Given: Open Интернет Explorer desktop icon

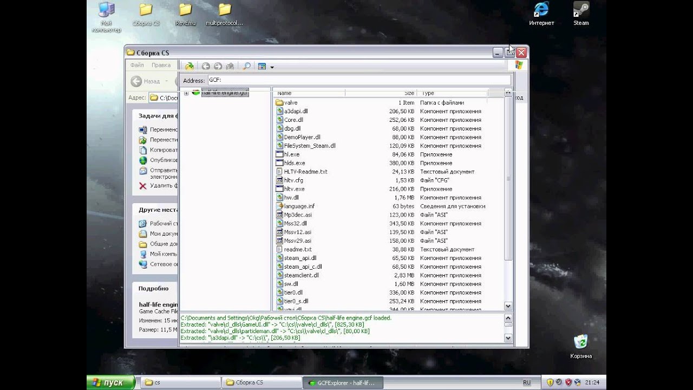Looking at the screenshot, I should click(541, 14).
